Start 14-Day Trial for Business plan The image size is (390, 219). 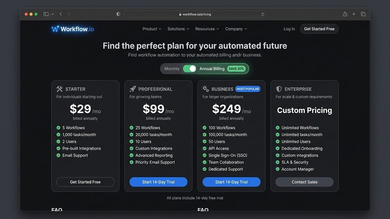[231, 182]
